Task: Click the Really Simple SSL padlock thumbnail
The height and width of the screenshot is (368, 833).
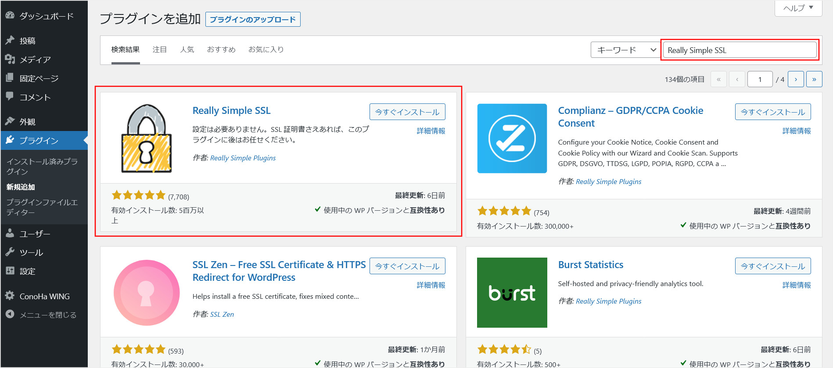Action: point(147,138)
